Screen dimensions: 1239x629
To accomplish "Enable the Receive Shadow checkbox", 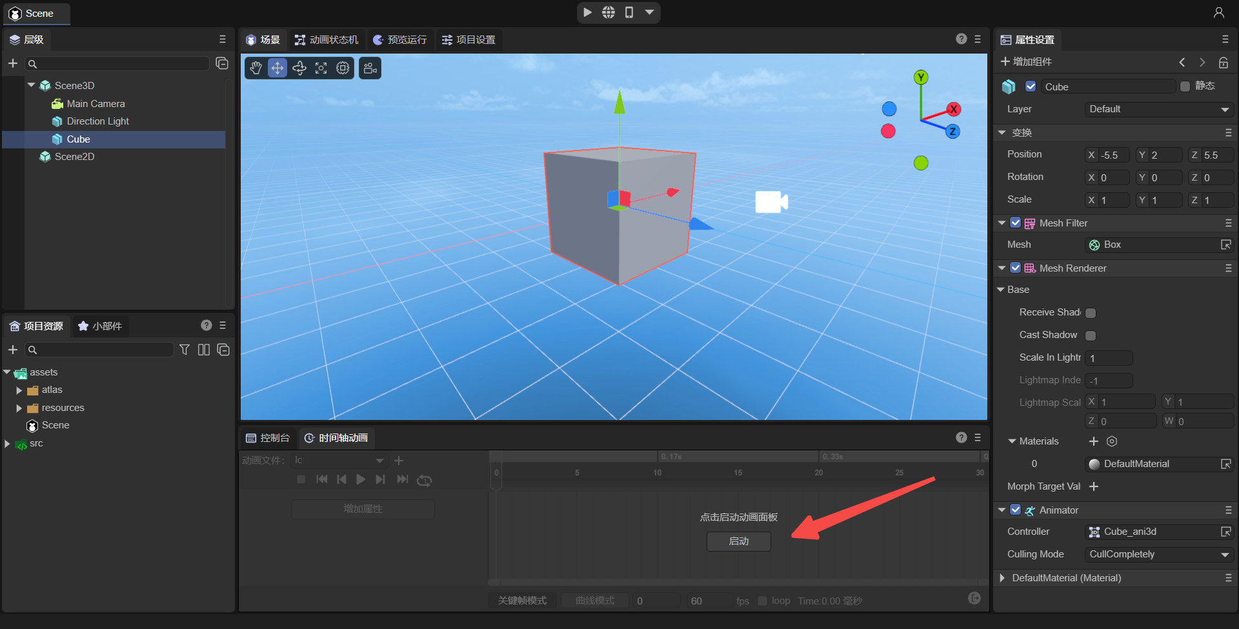I will 1091,313.
